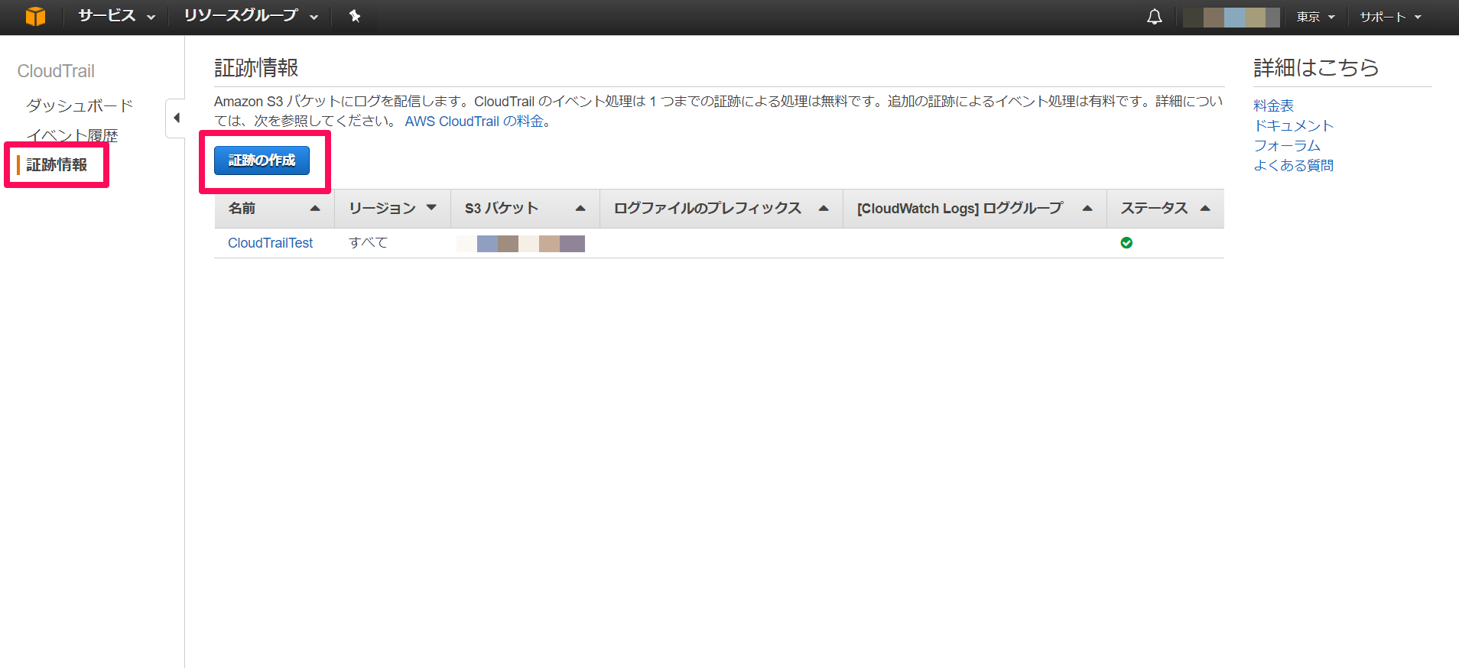The image size is (1459, 668).
Task: Sort by [CloudWatch Logs] ロググループ column
Action: pyautogui.click(x=974, y=208)
